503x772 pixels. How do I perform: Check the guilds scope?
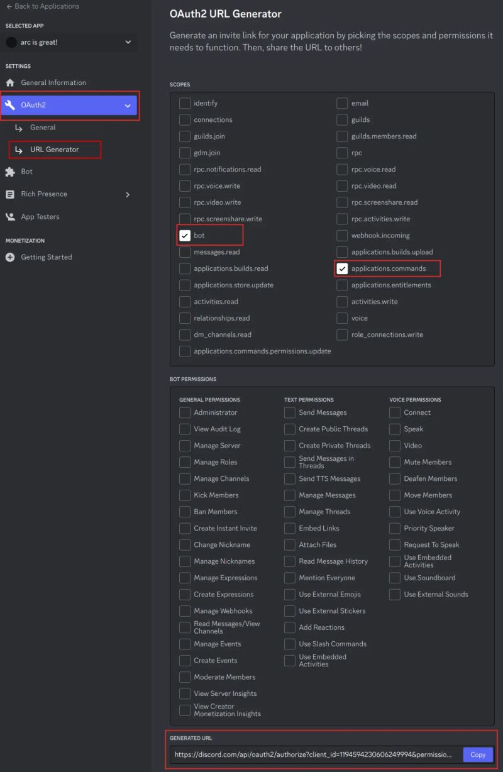(342, 119)
